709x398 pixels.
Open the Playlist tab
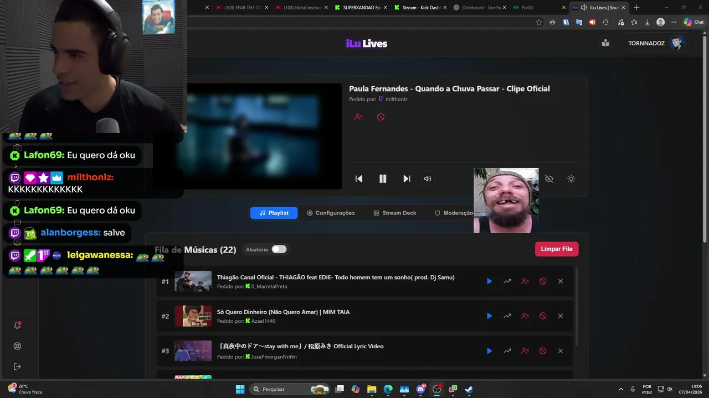click(x=274, y=213)
